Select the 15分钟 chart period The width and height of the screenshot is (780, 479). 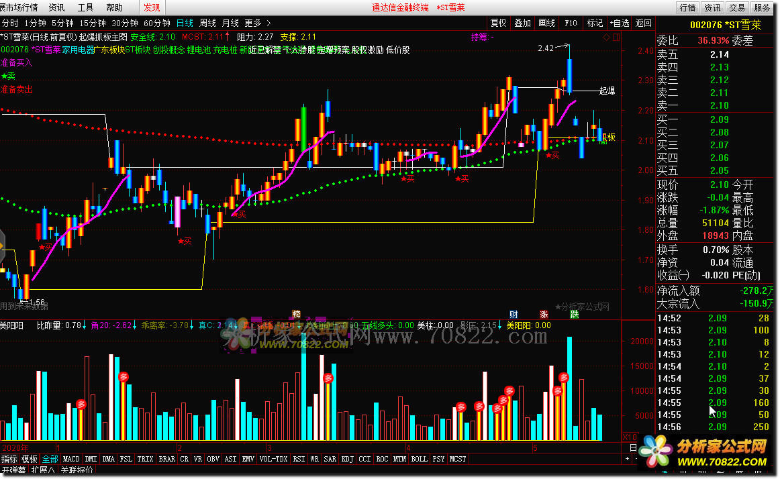[93, 23]
